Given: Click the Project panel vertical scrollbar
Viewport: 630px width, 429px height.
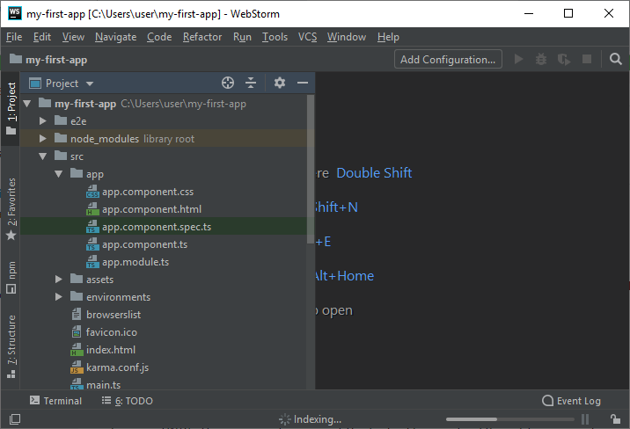Looking at the screenshot, I should (x=311, y=169).
